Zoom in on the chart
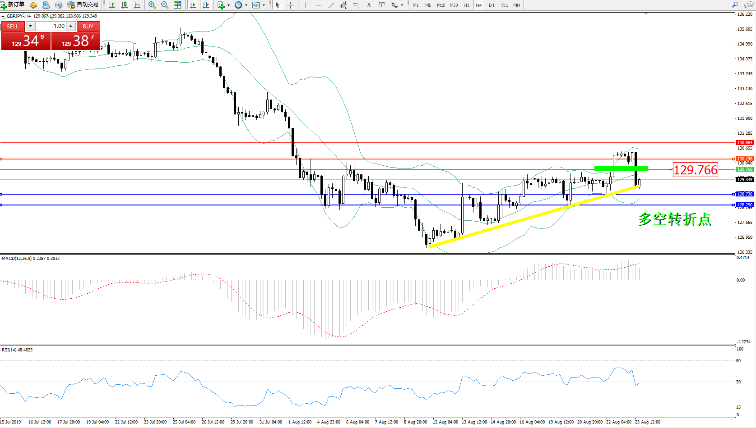This screenshot has height=428, width=756. pyautogui.click(x=152, y=5)
